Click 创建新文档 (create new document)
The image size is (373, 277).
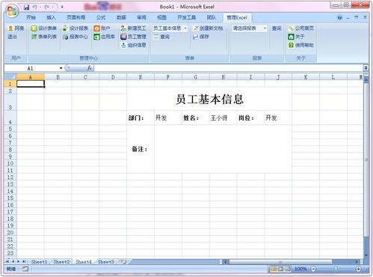[x=209, y=28]
